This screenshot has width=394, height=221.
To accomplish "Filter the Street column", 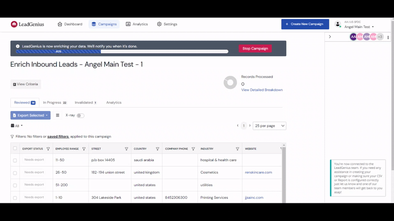I will [x=127, y=149].
